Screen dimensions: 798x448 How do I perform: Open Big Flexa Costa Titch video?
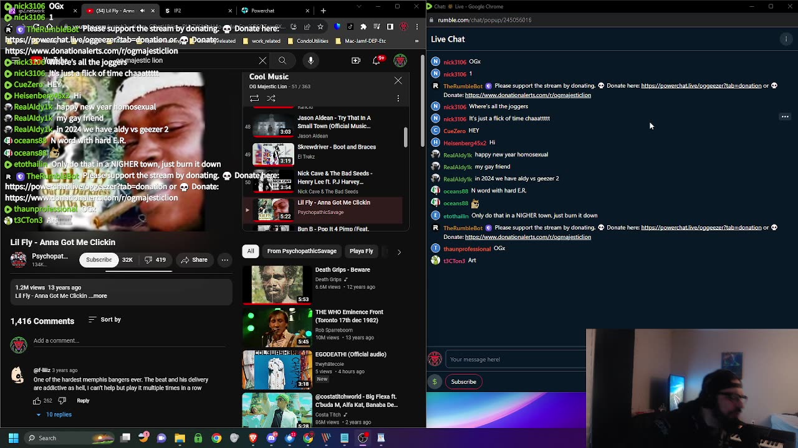[322, 411]
